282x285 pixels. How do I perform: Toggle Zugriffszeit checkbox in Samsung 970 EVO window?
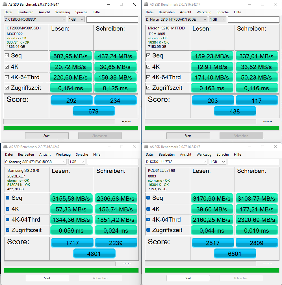point(7,230)
